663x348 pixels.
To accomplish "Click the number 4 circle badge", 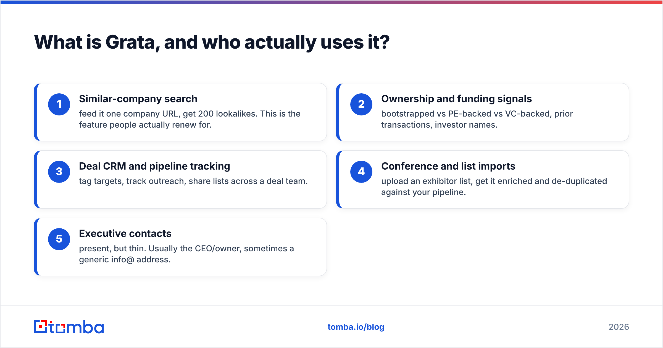I will 361,172.
